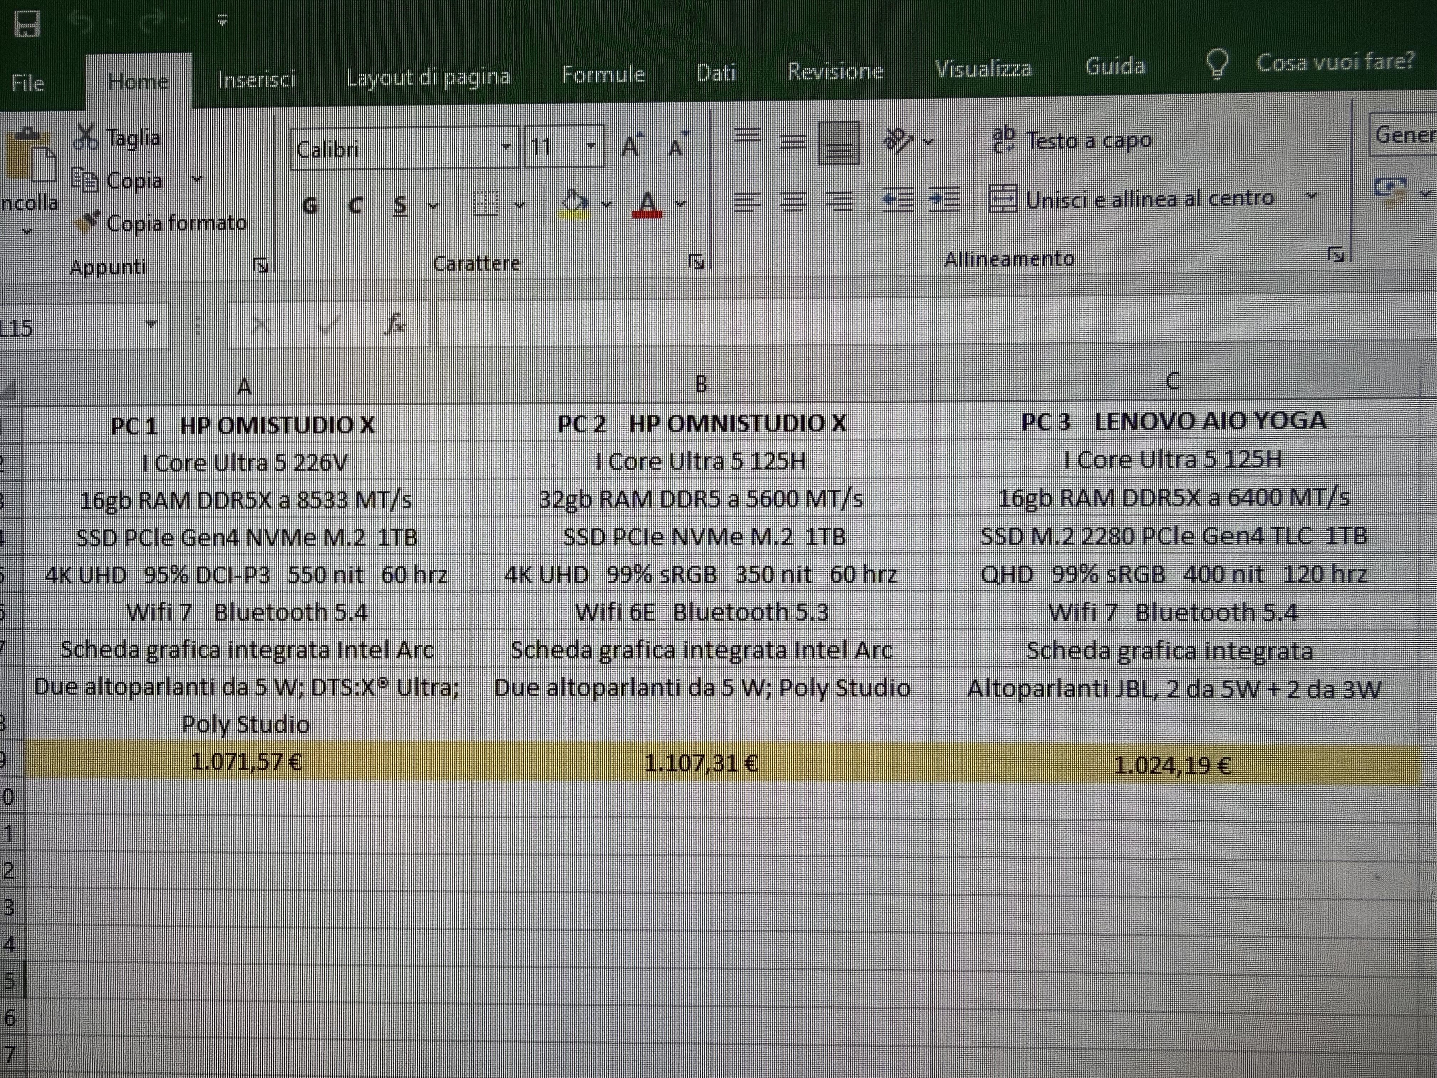This screenshot has height=1078, width=1437.
Task: Toggle bold G formatting
Action: tap(310, 206)
